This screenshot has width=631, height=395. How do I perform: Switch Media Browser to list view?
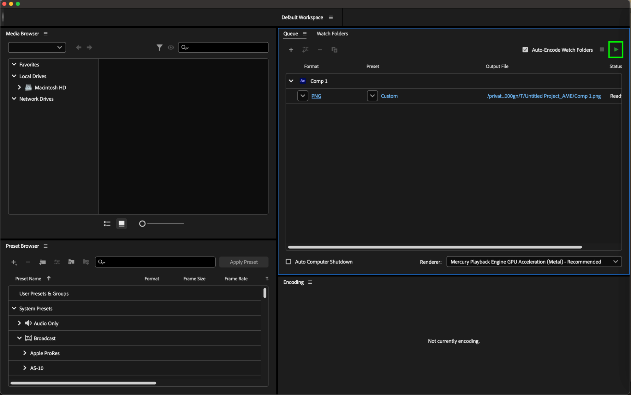[107, 224]
